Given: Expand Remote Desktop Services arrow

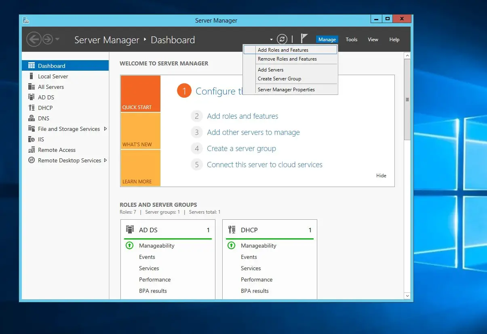Looking at the screenshot, I should 105,160.
